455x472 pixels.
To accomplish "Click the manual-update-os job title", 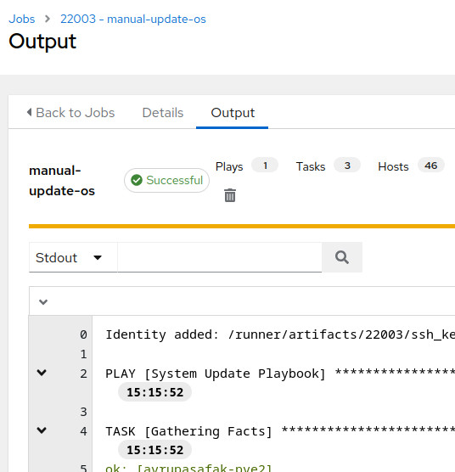I will (62, 181).
